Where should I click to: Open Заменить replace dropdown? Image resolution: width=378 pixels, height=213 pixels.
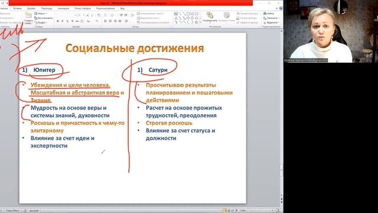point(271,18)
